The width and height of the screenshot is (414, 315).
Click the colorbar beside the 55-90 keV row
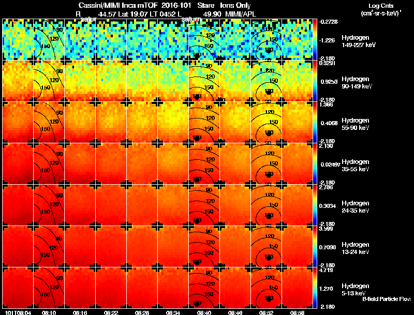[x=315, y=123]
